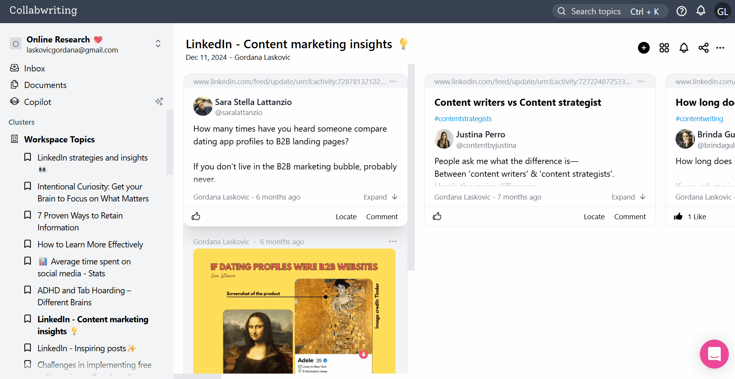Image resolution: width=735 pixels, height=379 pixels.
Task: Expand the Sara Stella Lattanzio post
Action: click(380, 197)
